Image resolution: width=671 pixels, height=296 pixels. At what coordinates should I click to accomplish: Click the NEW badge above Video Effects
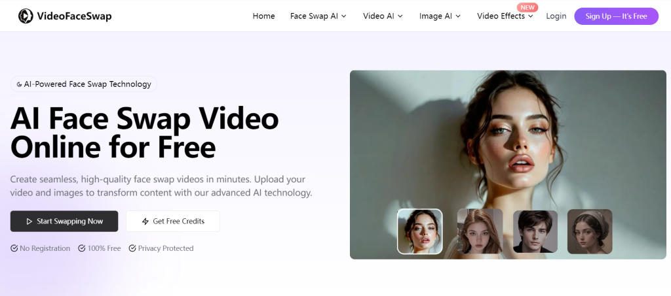point(527,7)
